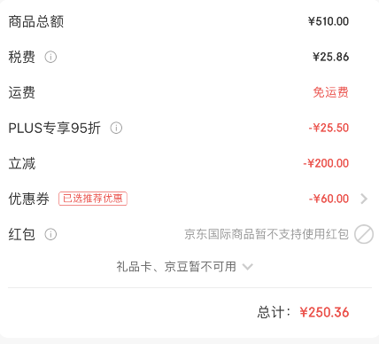Click the info icon next to 税费
379x344 pixels.
(x=50, y=57)
